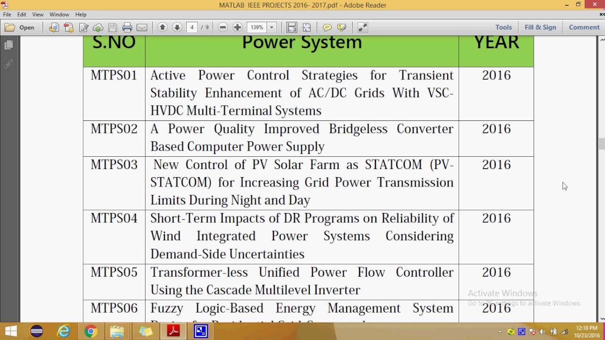Image resolution: width=605 pixels, height=340 pixels.
Task: Click the email envelope icon
Action: (x=142, y=27)
